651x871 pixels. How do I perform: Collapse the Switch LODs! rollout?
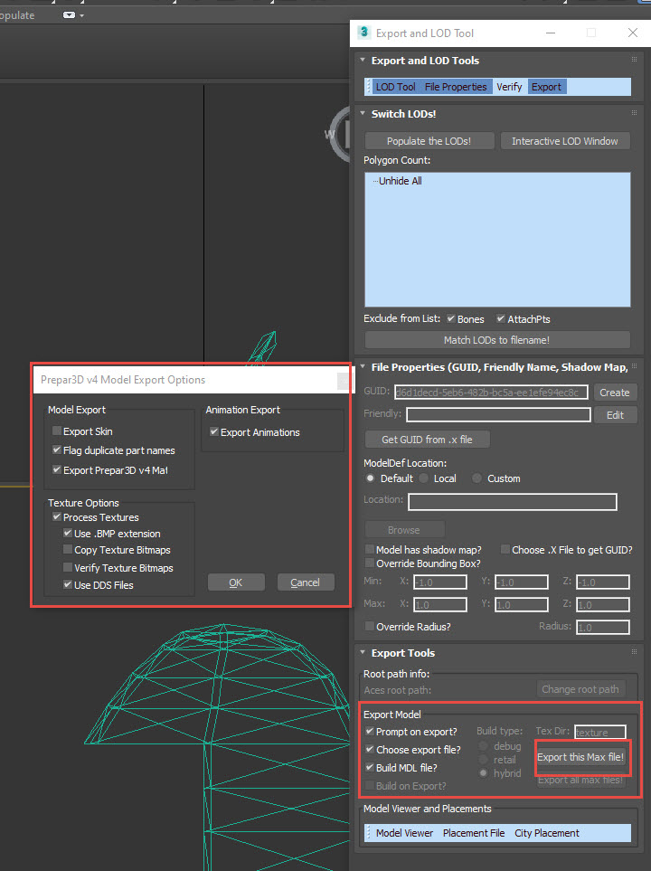[363, 113]
